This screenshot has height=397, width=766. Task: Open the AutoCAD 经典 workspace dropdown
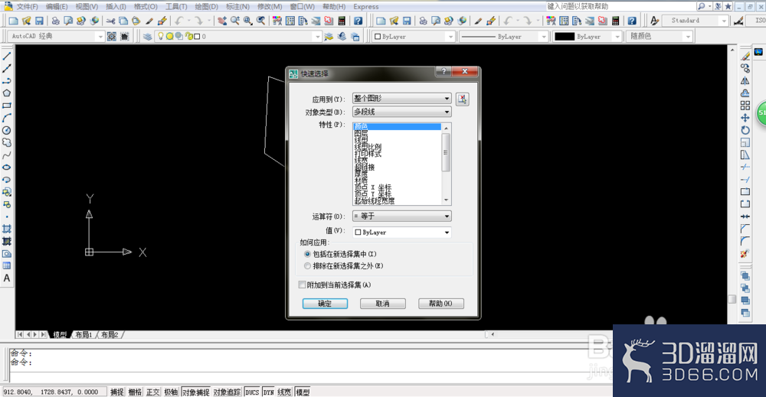click(x=57, y=36)
